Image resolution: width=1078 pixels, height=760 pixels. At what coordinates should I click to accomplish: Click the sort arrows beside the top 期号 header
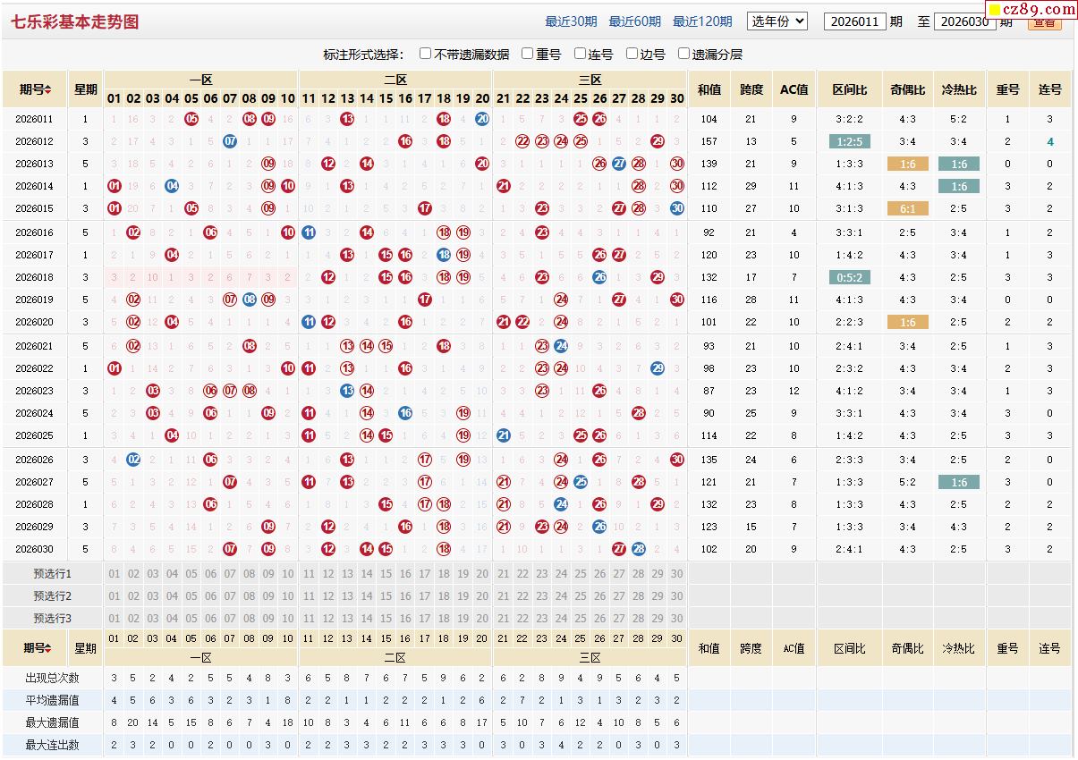48,89
